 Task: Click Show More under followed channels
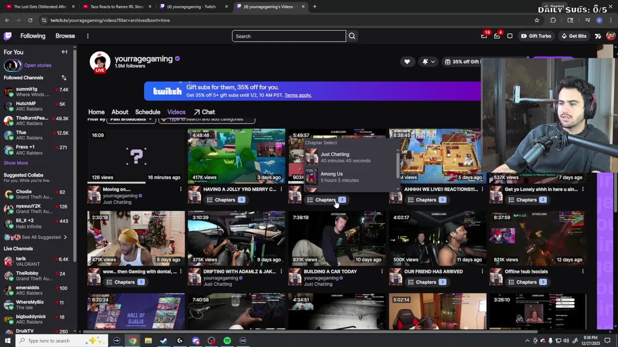click(16, 163)
